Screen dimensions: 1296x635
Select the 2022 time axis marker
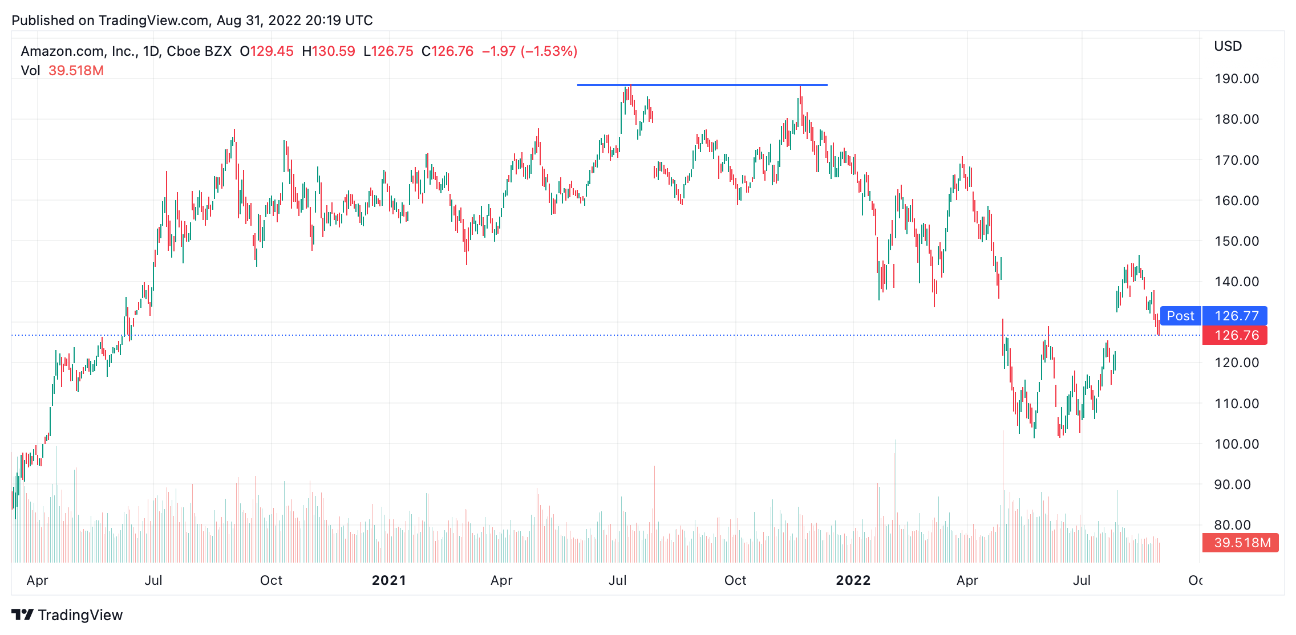point(853,580)
